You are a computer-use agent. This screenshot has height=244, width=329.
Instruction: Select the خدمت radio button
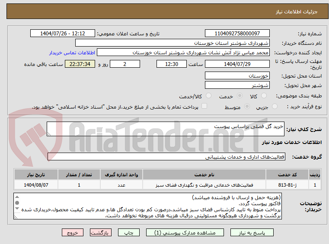240,96
